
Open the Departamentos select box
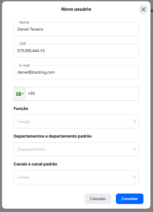[x=76, y=149]
